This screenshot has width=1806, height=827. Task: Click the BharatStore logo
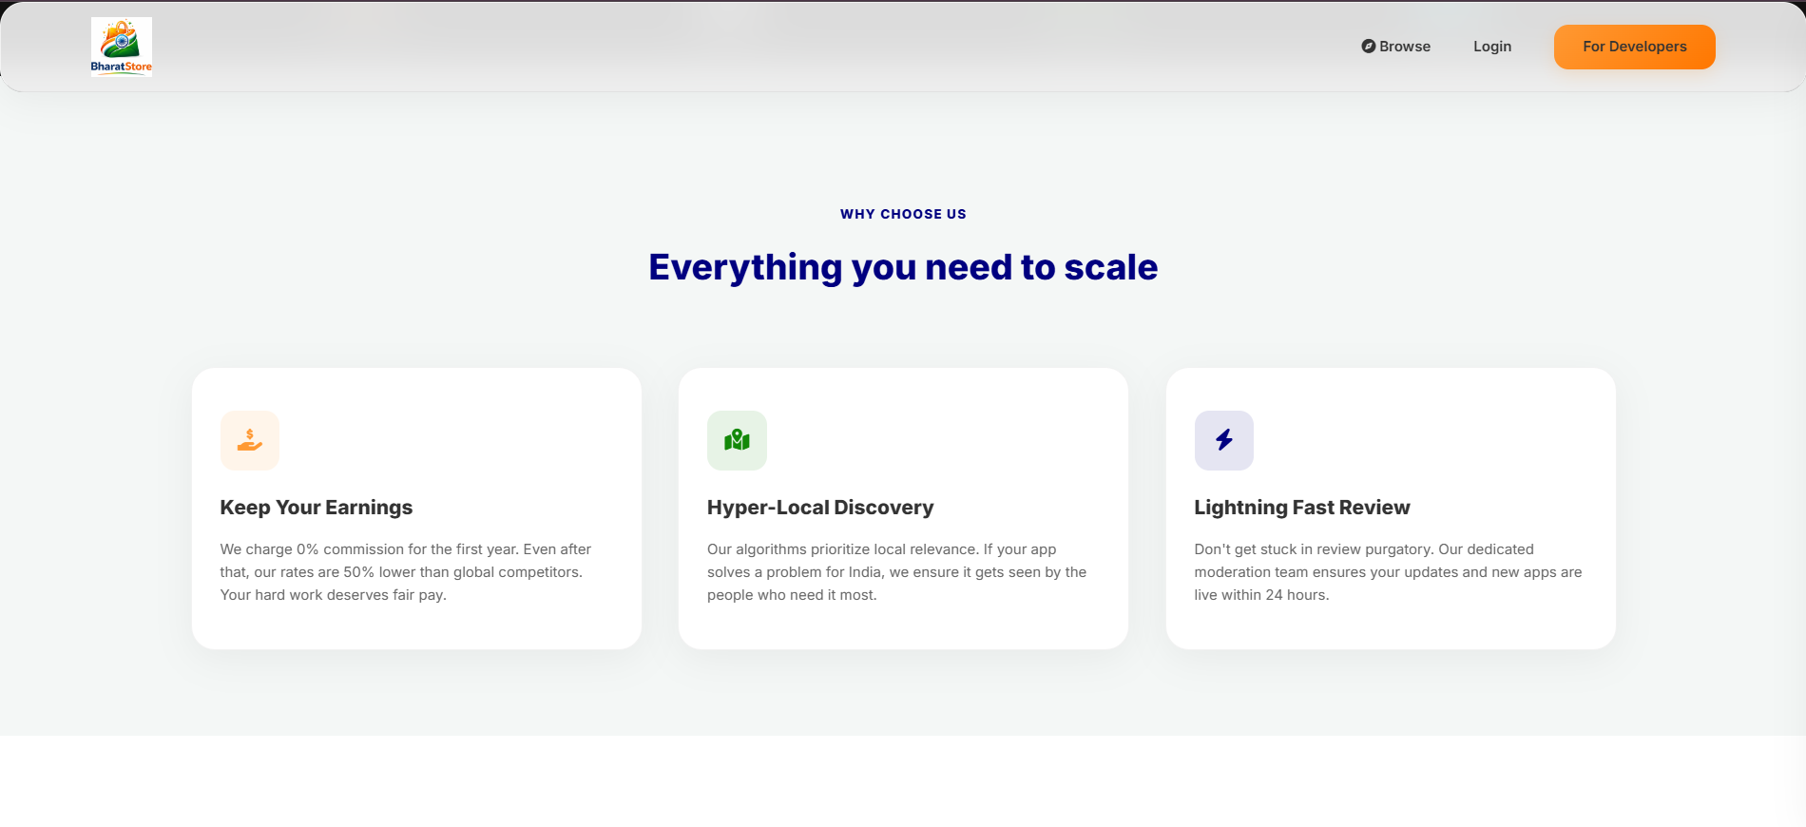click(x=121, y=47)
